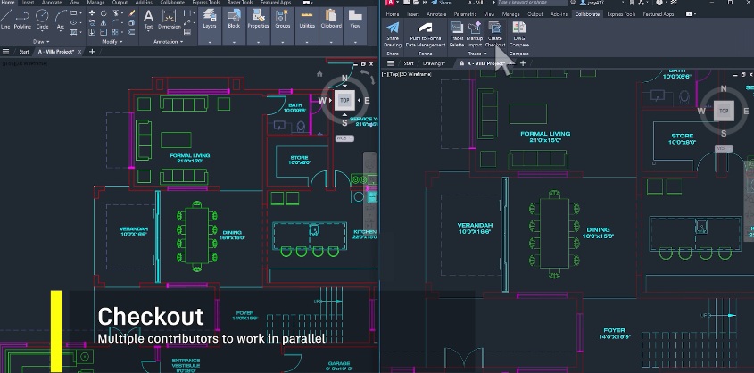Switch to Drawing1* file tab in right window

click(x=434, y=63)
